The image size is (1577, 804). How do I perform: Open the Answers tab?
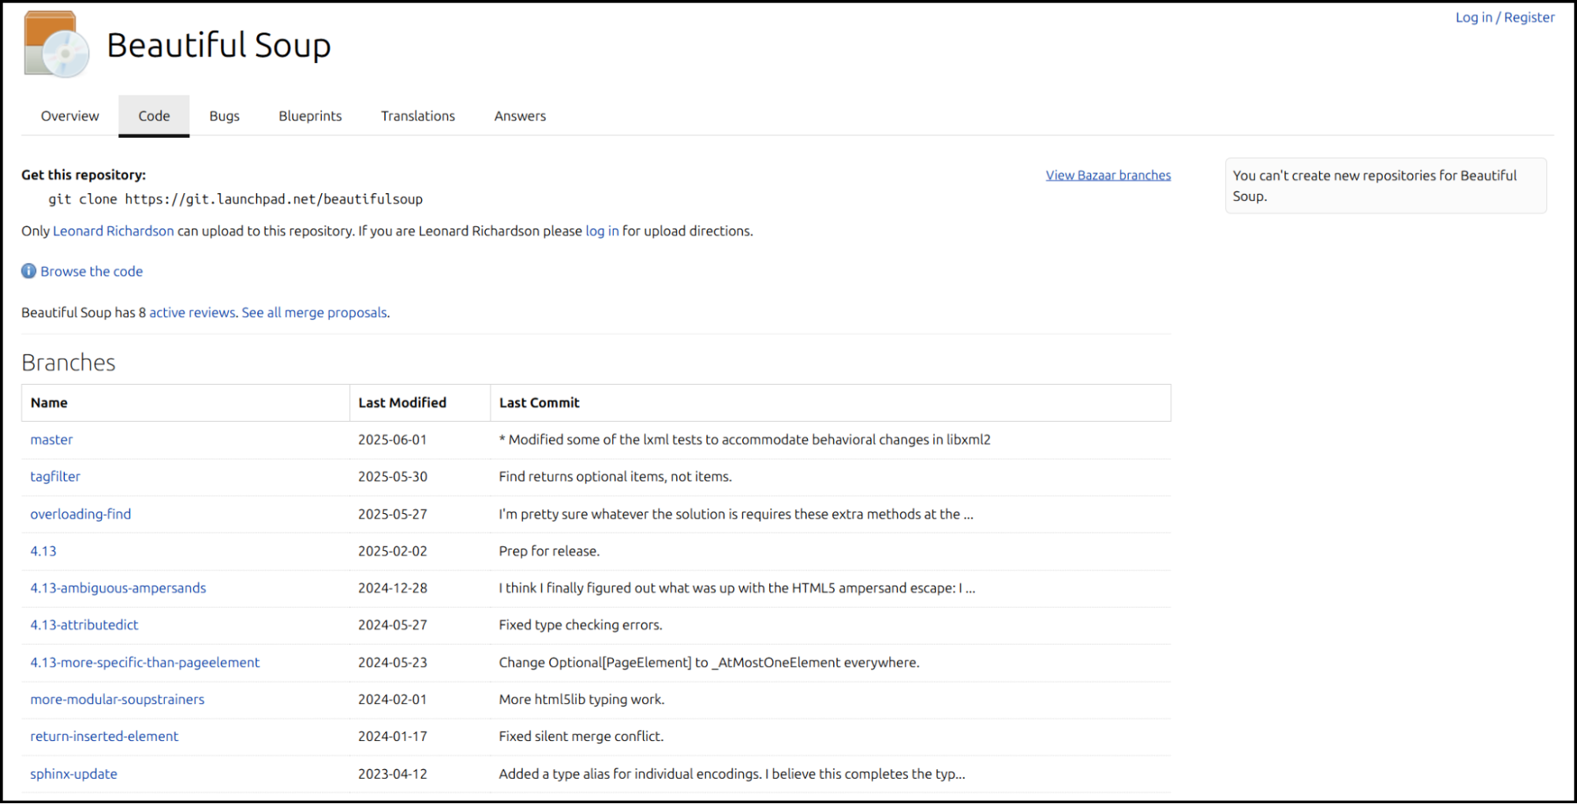tap(520, 116)
